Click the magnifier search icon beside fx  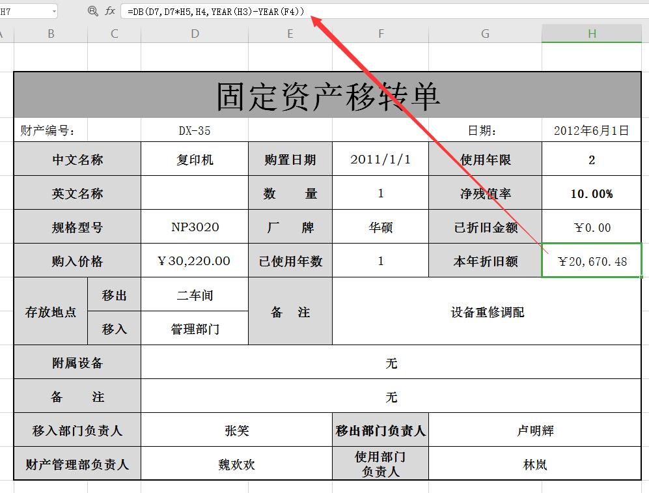click(x=92, y=11)
